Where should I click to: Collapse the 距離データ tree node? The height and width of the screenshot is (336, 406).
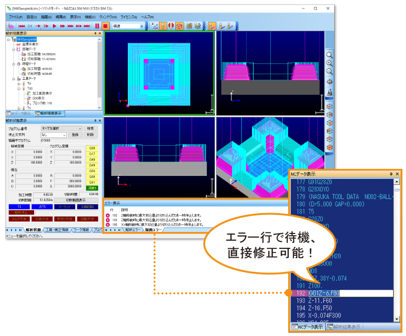tap(13, 49)
